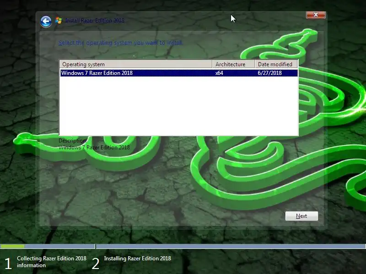Select the Windows 7 Razer Edition 2018 row

179,73
